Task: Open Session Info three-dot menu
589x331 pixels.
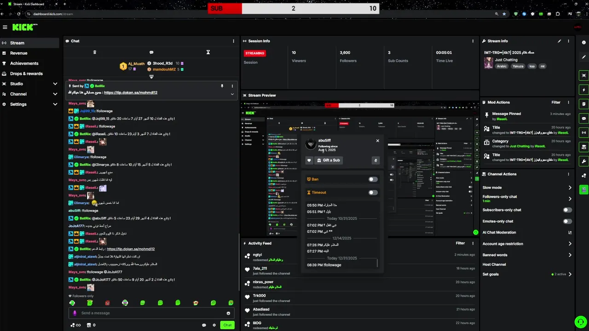Action: [473, 41]
